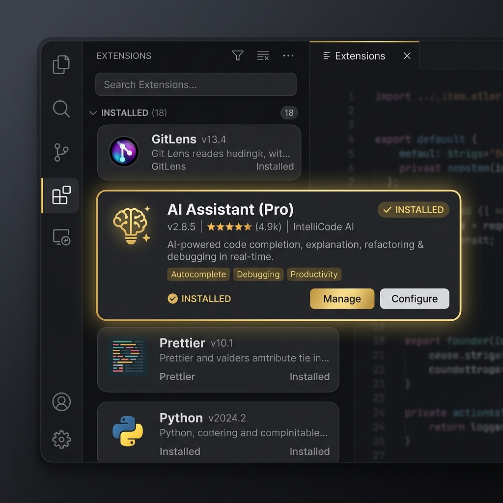Select the Productivity category tag

[x=314, y=274]
